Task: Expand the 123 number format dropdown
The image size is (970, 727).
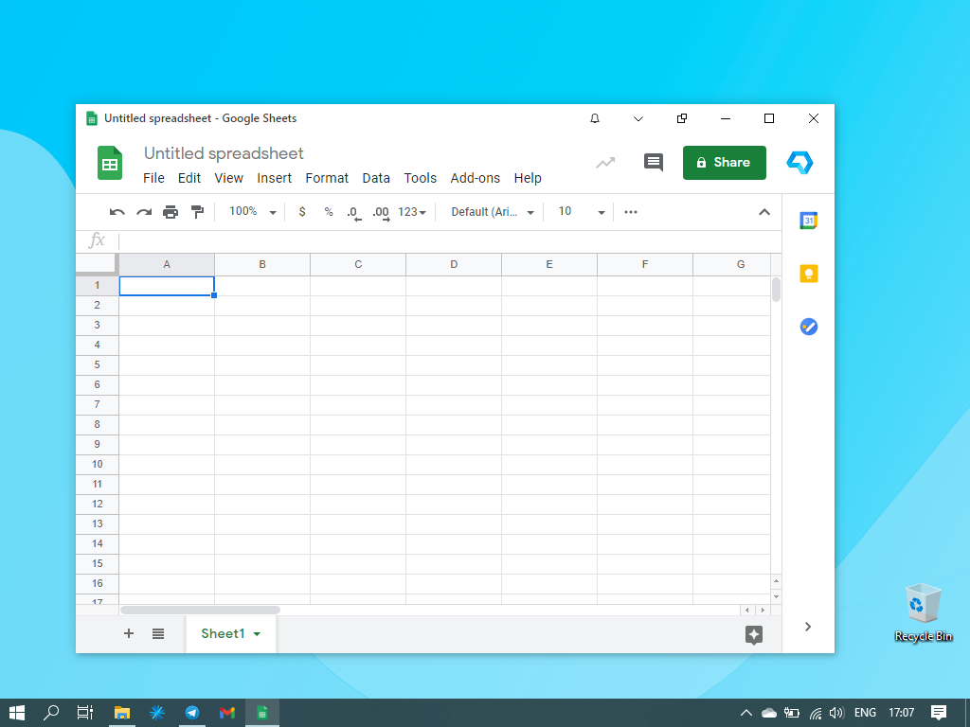Action: click(412, 212)
